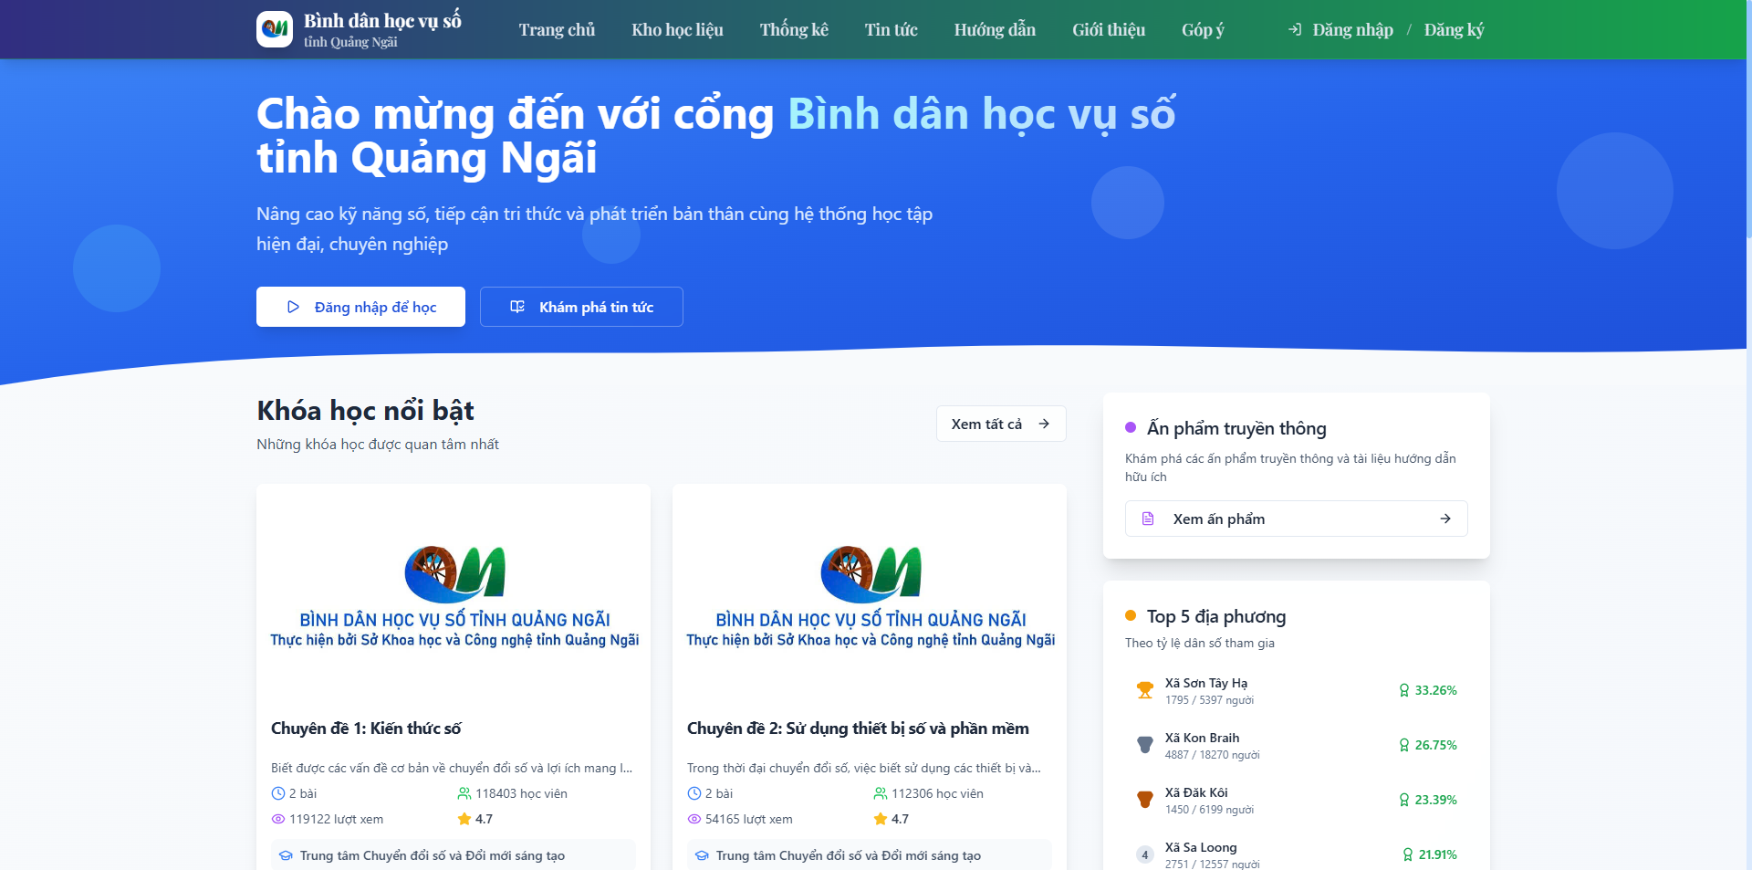The width and height of the screenshot is (1752, 870).
Task: Click the eye icon beside 119122 lượt xem
Action: [278, 819]
